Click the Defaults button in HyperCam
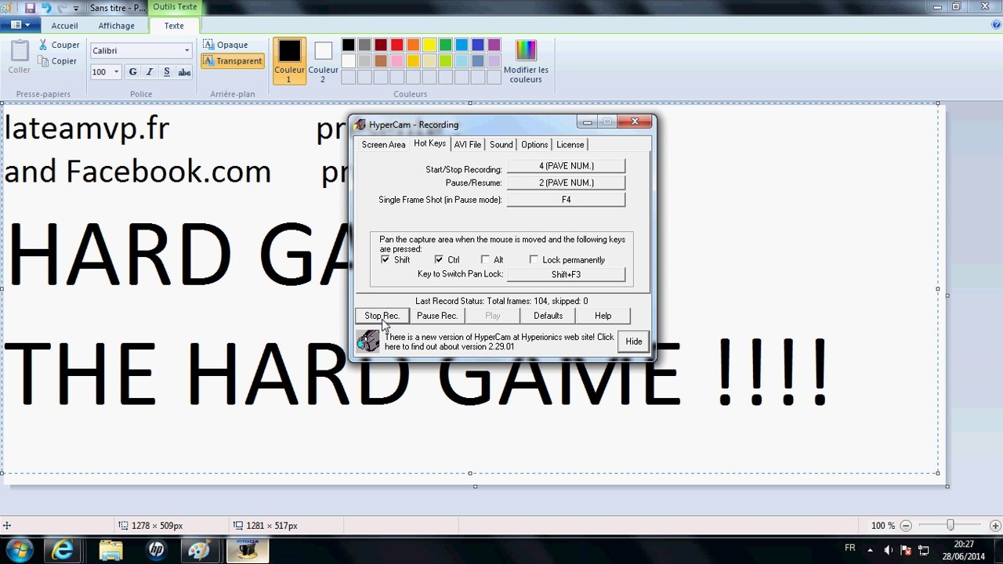 point(548,316)
